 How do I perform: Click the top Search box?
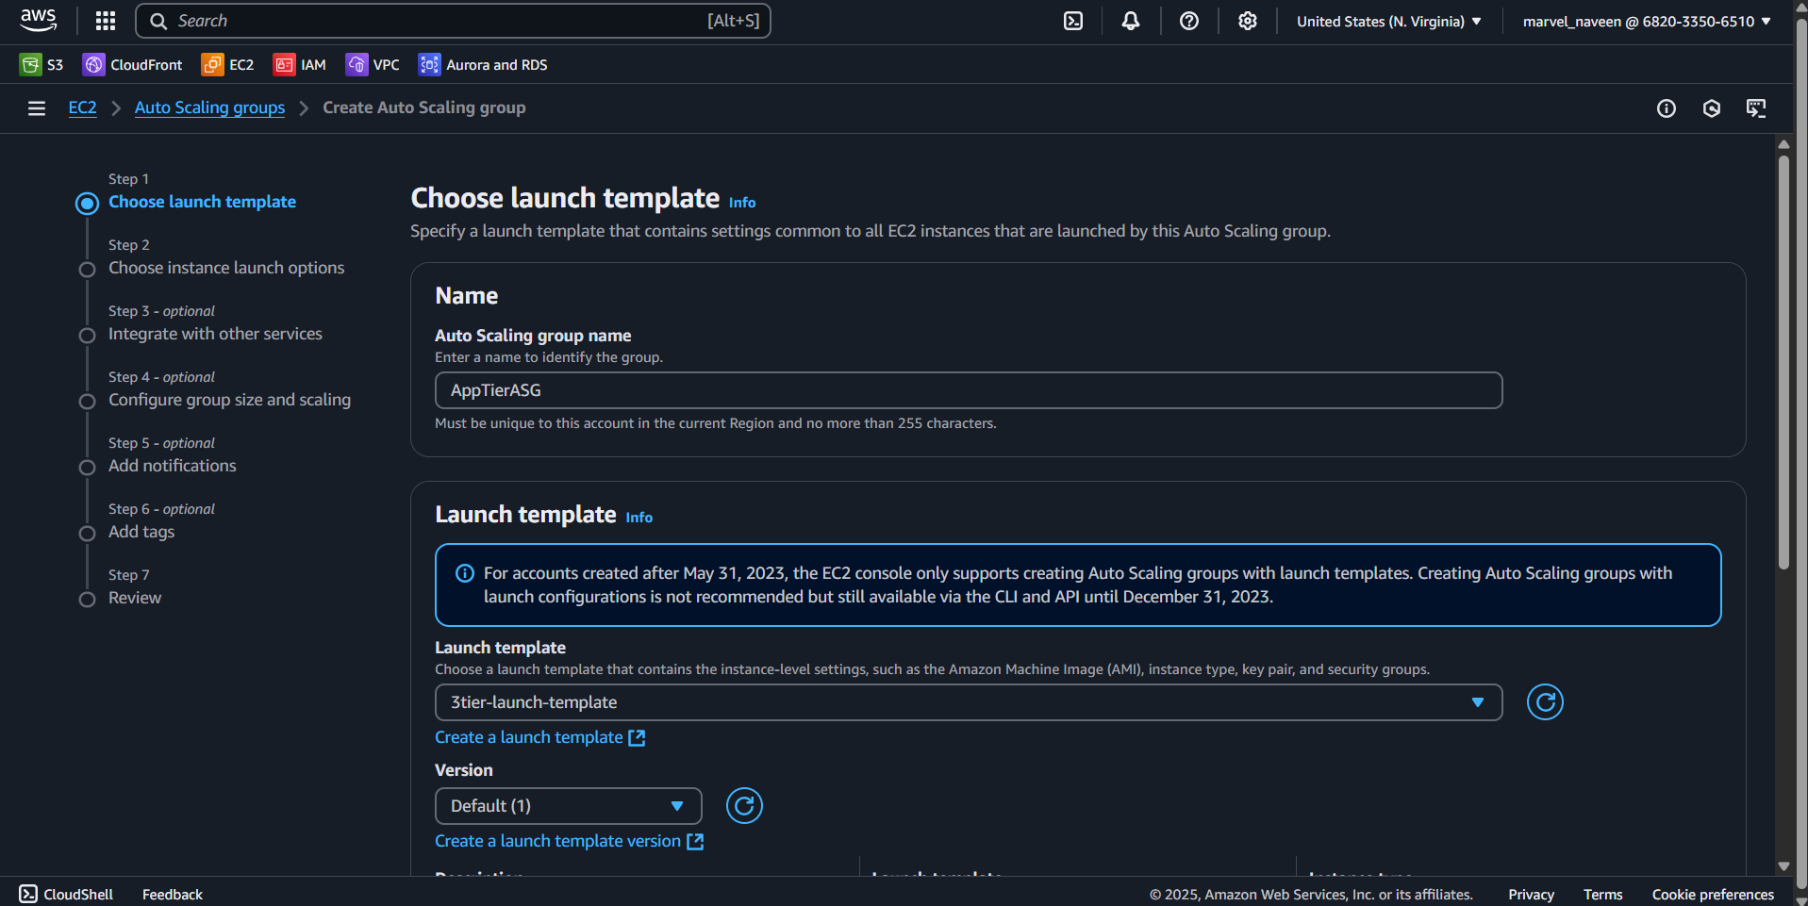point(453,21)
